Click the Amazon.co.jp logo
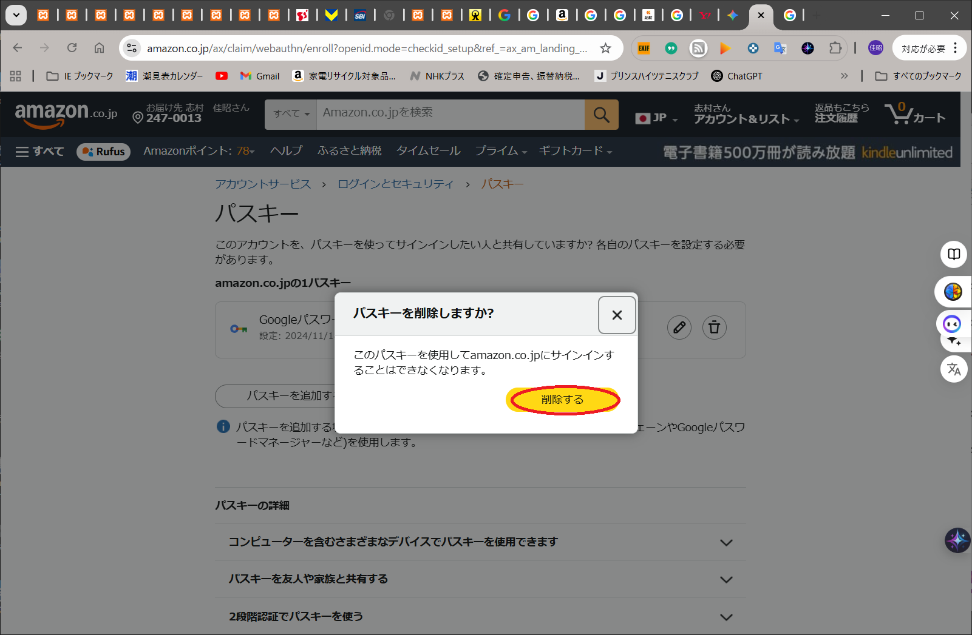The image size is (972, 635). click(66, 114)
